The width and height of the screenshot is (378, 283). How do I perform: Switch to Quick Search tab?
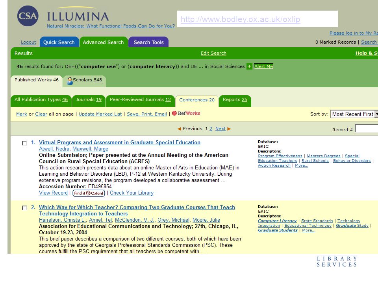(59, 42)
